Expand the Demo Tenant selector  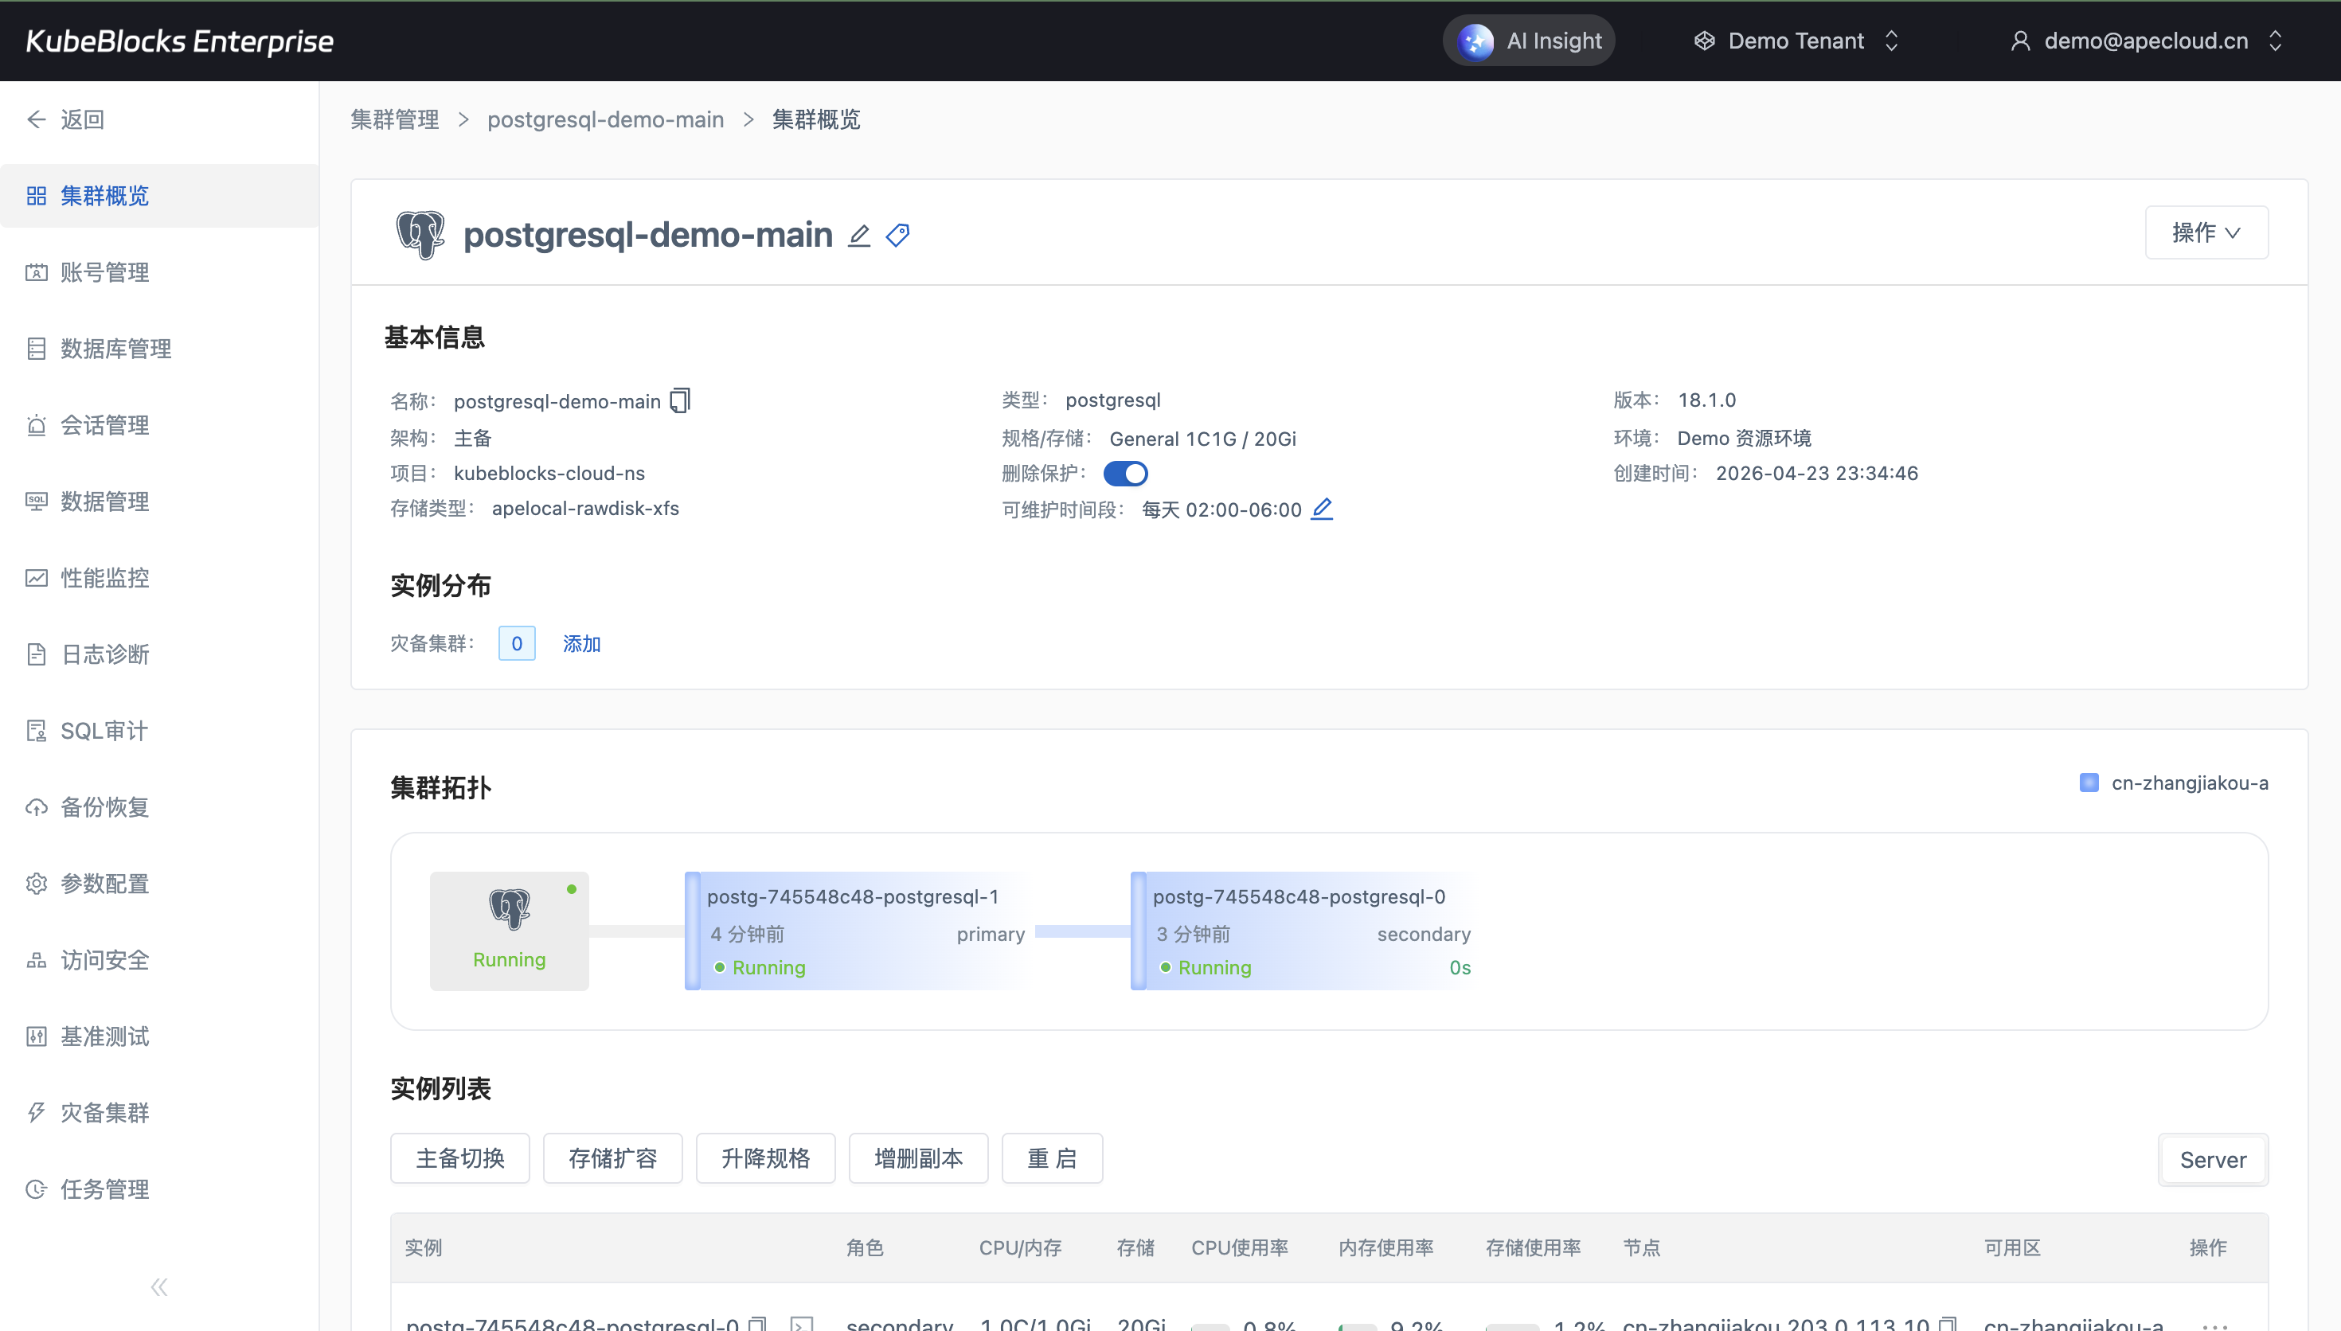point(1796,41)
